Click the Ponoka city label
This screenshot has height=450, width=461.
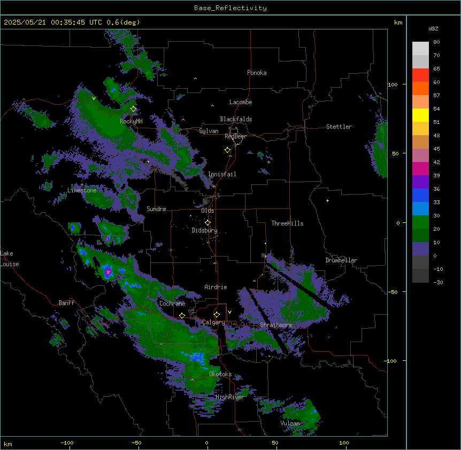tap(257, 73)
